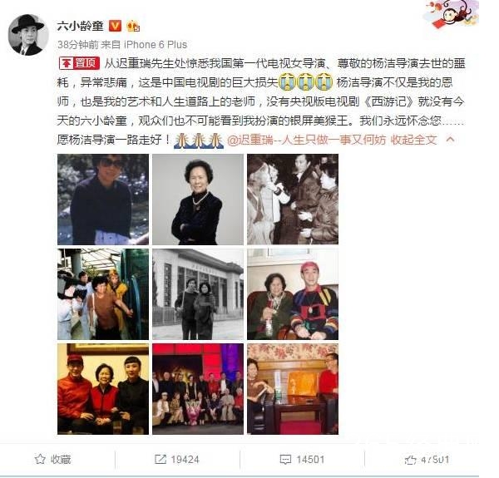The width and height of the screenshot is (499, 478).
Task: Open the large group photo thumbnail
Action: (198, 388)
